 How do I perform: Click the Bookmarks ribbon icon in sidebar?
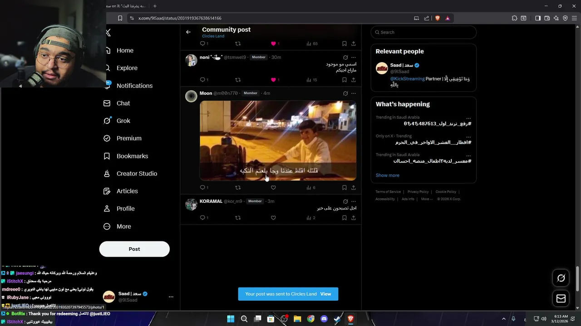pyautogui.click(x=107, y=156)
